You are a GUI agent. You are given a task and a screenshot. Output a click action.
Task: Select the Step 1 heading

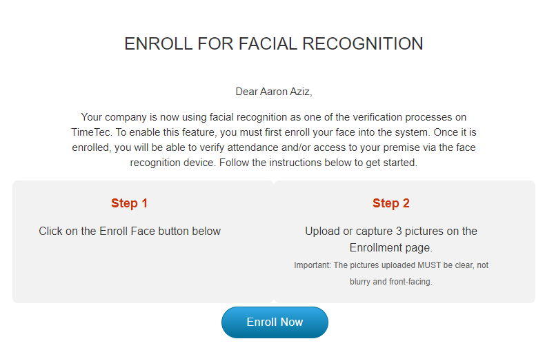(x=129, y=203)
